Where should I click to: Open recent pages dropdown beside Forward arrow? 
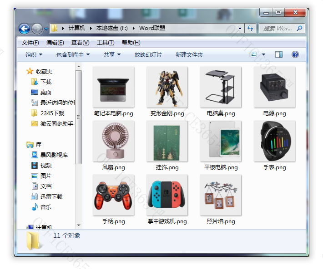click(x=46, y=29)
